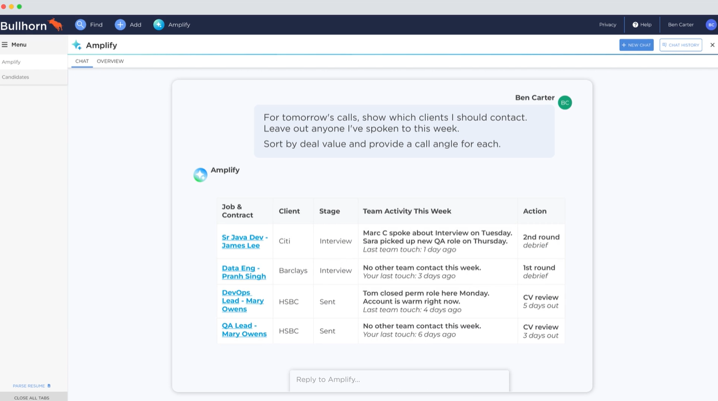The height and width of the screenshot is (401, 718).
Task: Click 'Your last touch: 6 days ago'
Action: (409, 335)
